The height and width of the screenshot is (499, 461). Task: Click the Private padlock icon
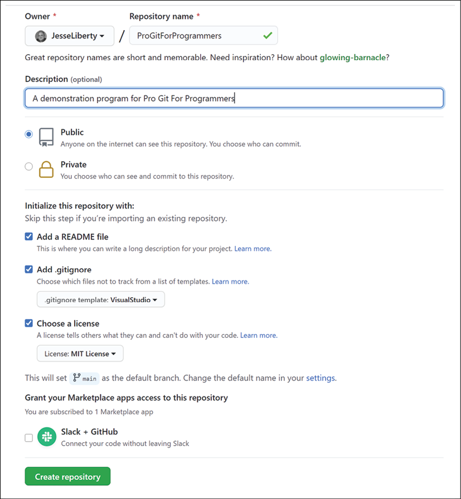pyautogui.click(x=46, y=169)
